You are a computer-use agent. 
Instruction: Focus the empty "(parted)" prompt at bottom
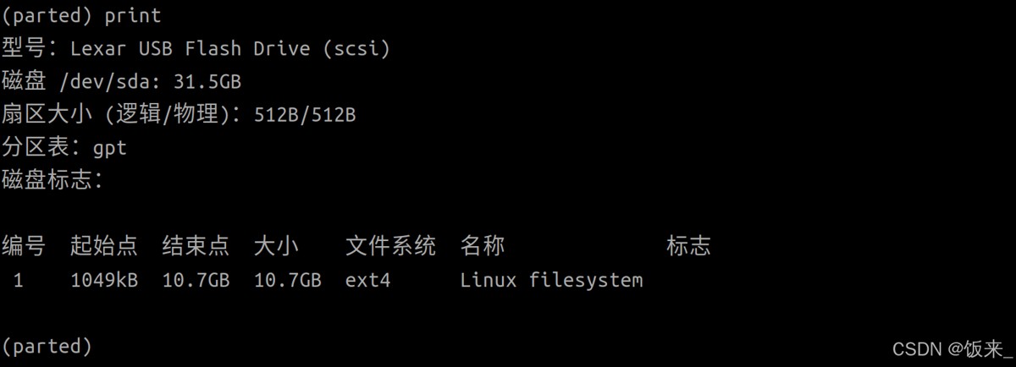pos(47,346)
